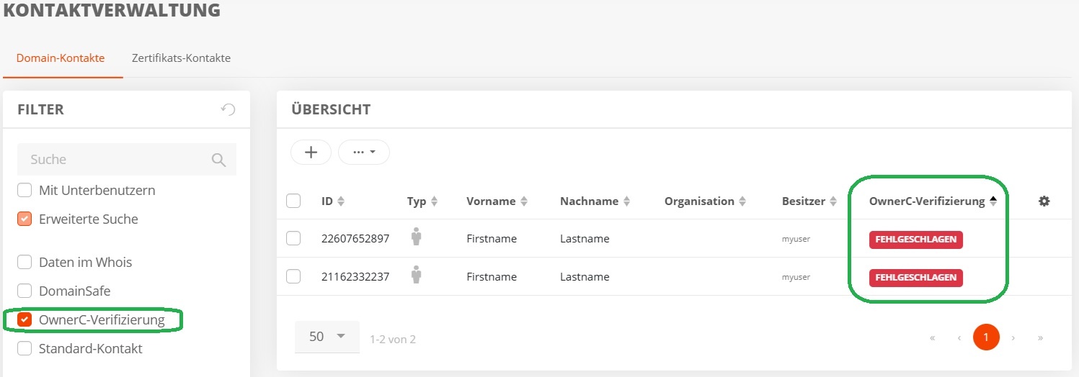Open the column settings gear icon

pyautogui.click(x=1044, y=201)
